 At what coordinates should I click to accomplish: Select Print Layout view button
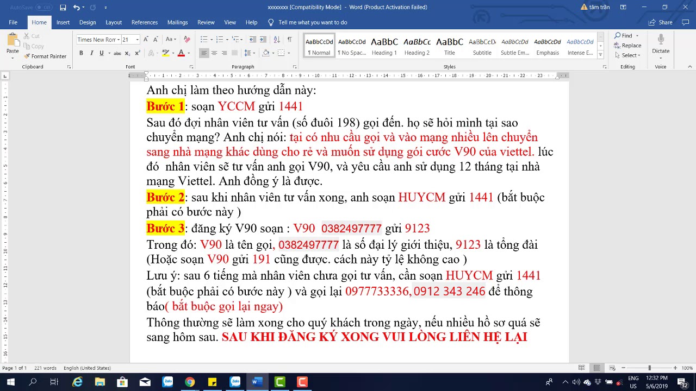pos(596,368)
